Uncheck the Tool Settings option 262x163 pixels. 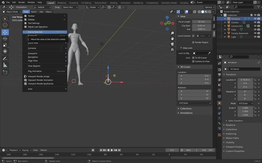[25, 23]
